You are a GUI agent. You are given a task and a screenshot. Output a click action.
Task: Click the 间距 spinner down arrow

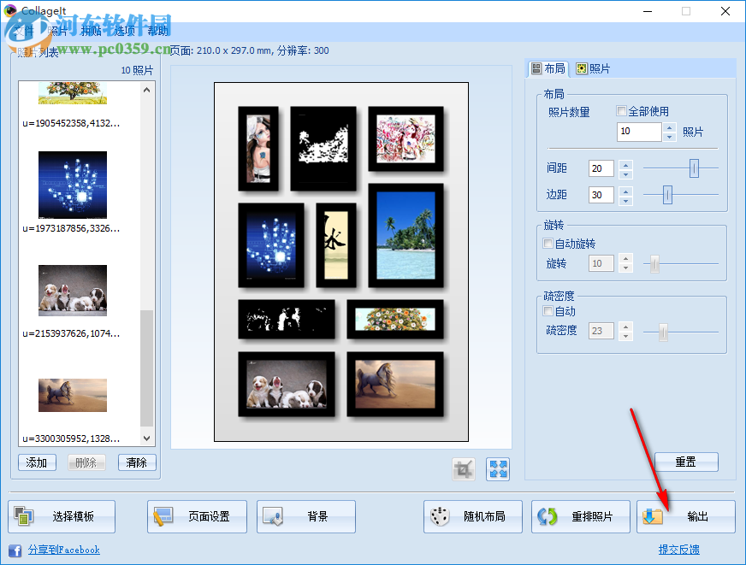click(x=625, y=173)
